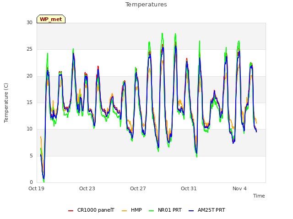Toggle the AM25T PRT series legend entry
Screen dimensions: 293x219
tap(207, 210)
